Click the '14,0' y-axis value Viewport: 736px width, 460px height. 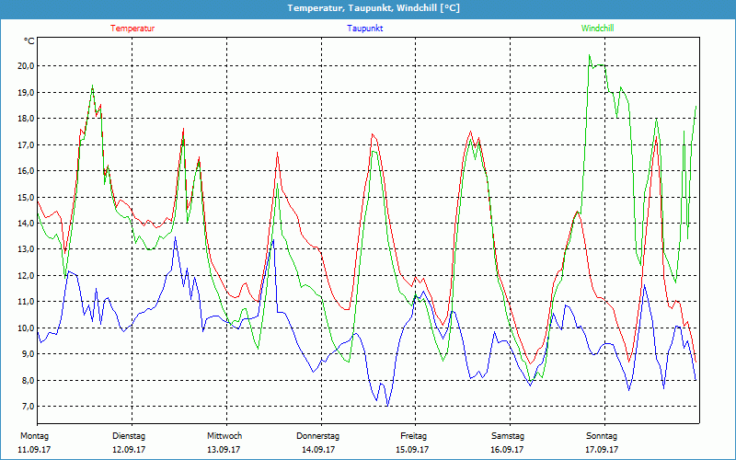click(x=26, y=223)
